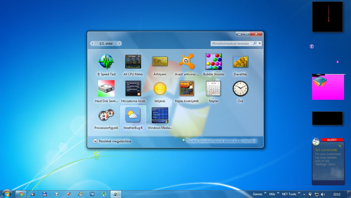Click the pink plus icon on desktop
The height and width of the screenshot is (198, 351).
click(x=338, y=62)
